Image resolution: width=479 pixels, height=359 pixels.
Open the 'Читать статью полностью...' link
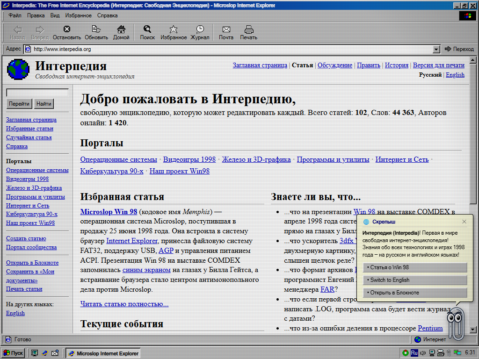tap(124, 304)
